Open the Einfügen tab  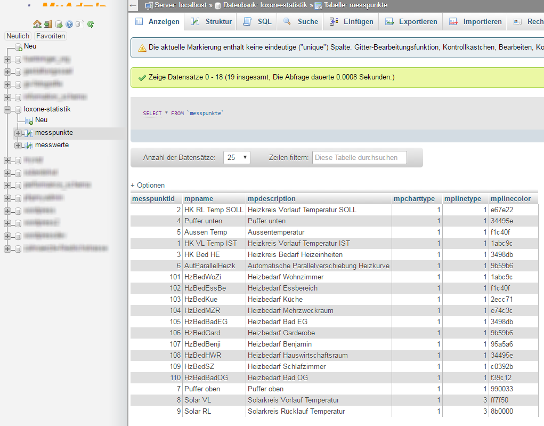tap(352, 22)
